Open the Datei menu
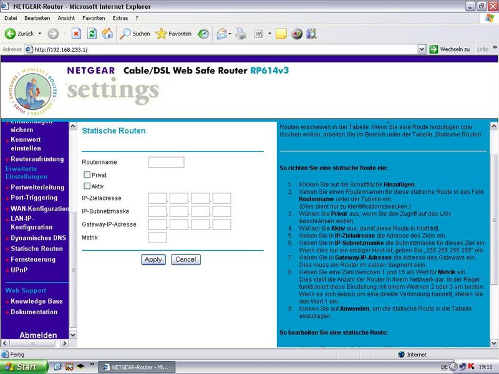Image resolution: width=499 pixels, height=374 pixels. click(11, 18)
